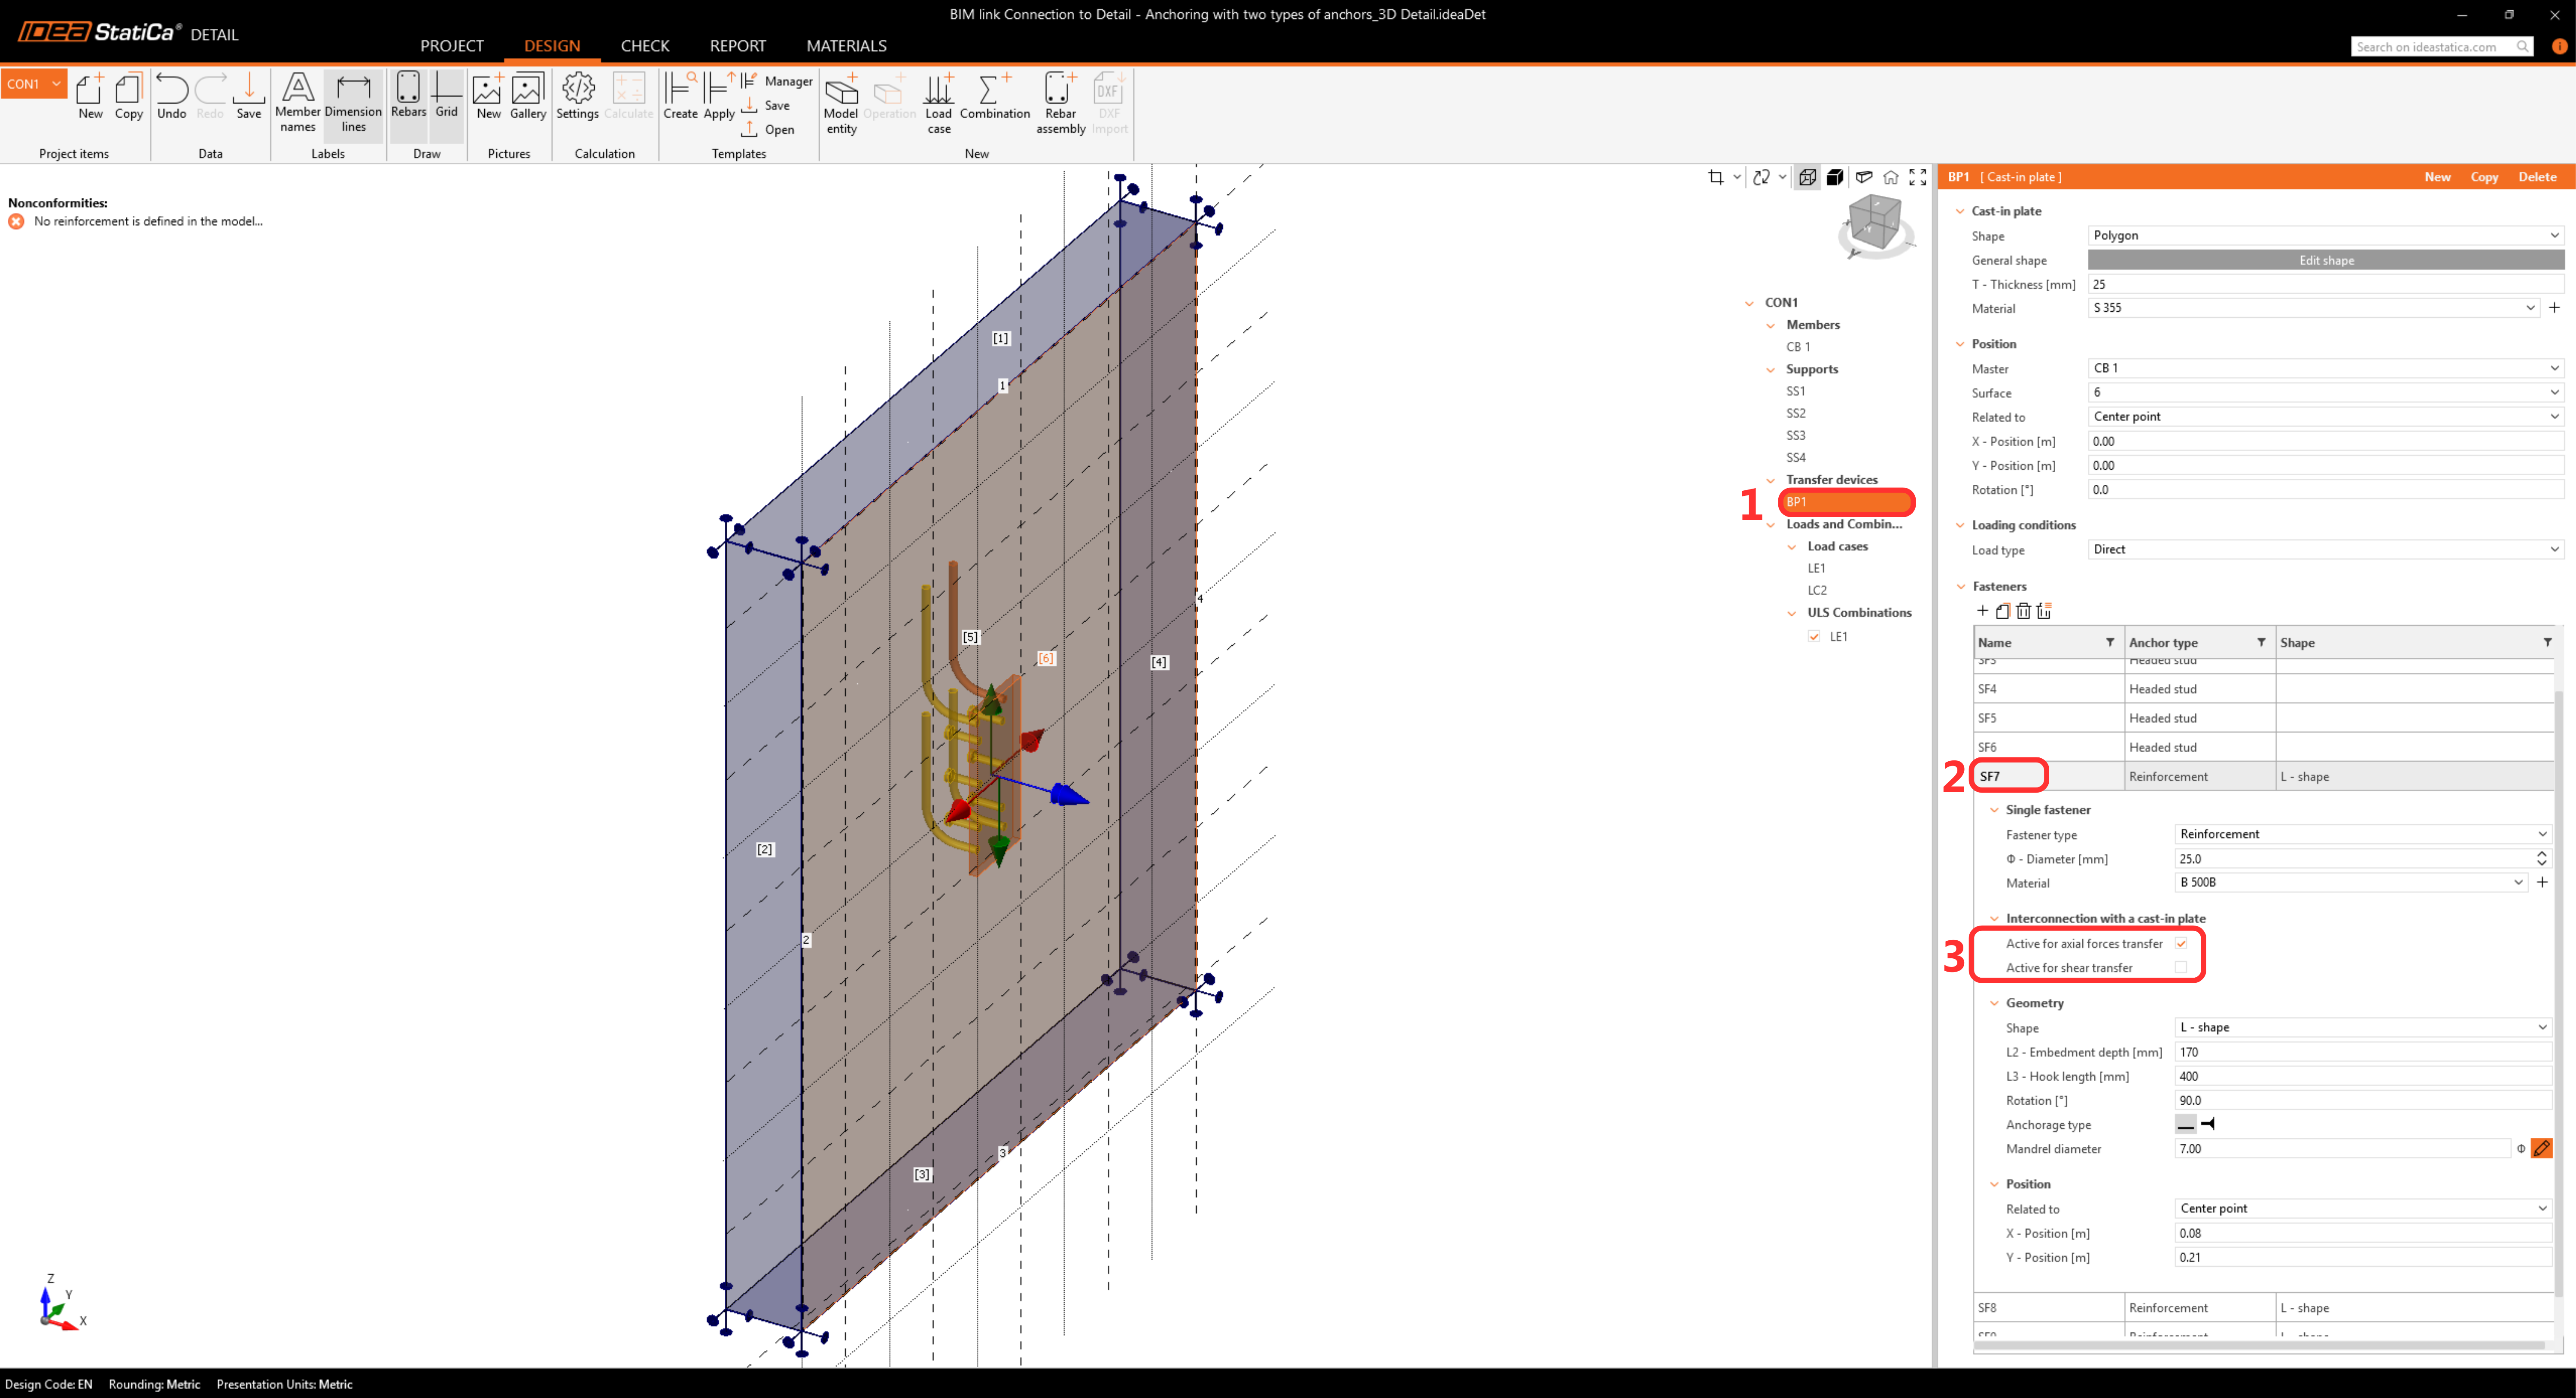The image size is (2576, 1398).
Task: Switch to the CHECK tab
Action: [x=644, y=46]
